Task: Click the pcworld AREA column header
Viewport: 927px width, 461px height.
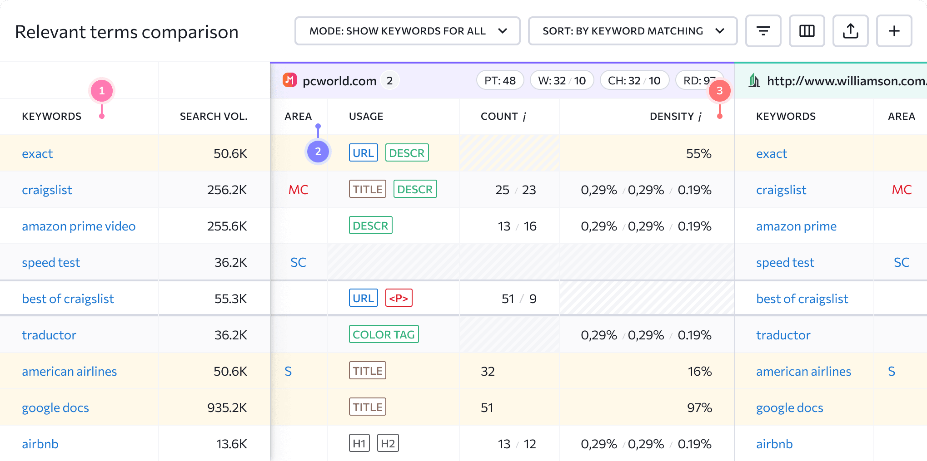Action: 298,116
